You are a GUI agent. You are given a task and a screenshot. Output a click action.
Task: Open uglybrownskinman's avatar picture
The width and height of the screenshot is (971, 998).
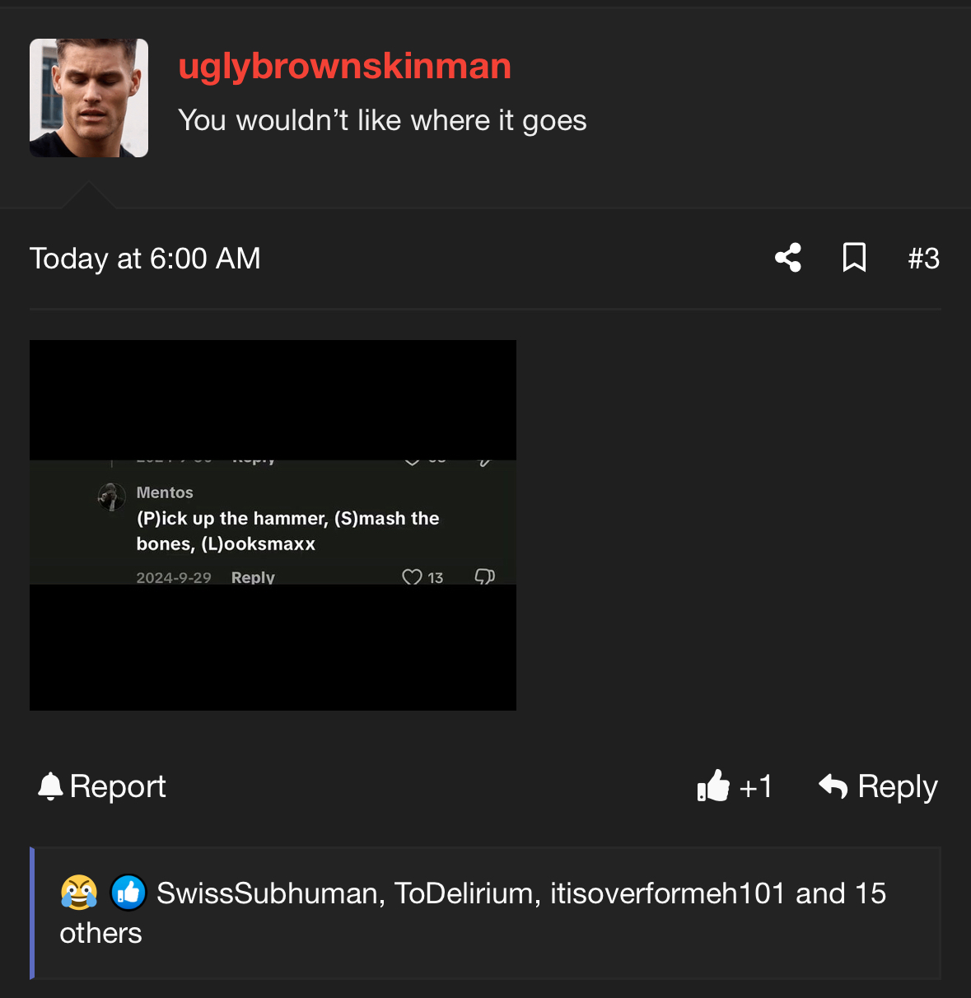point(89,98)
